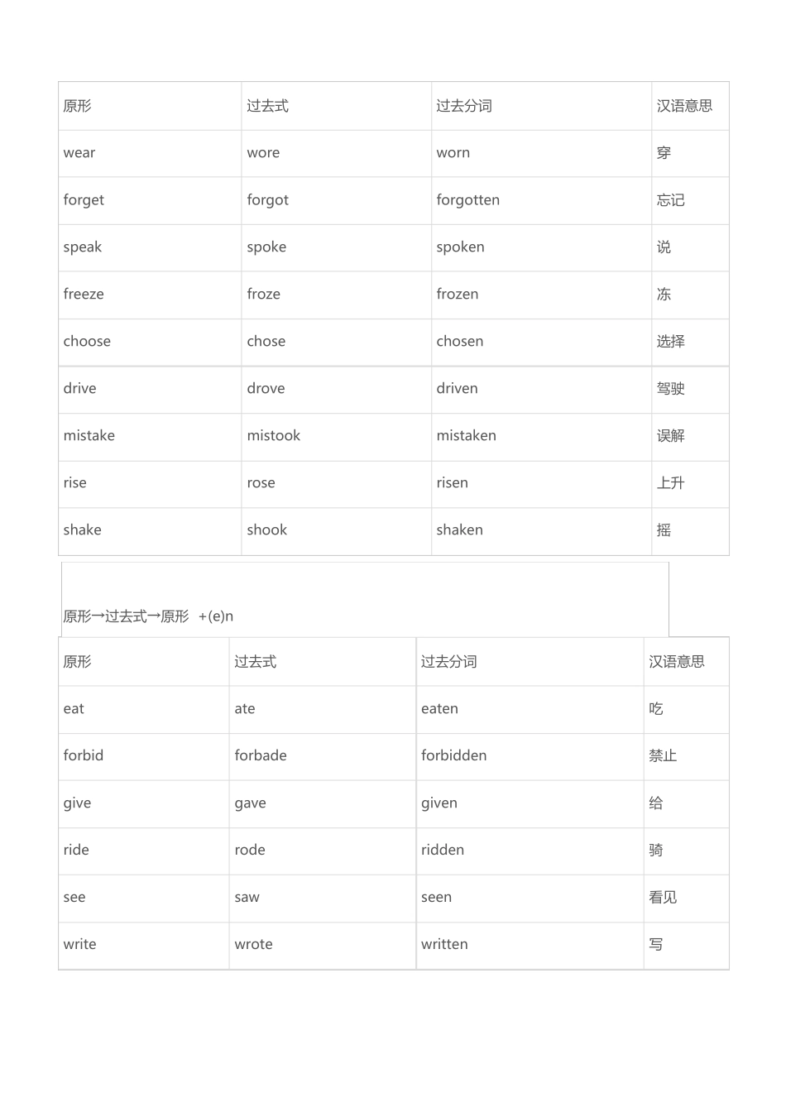Click the word 'risen'

coord(452,483)
